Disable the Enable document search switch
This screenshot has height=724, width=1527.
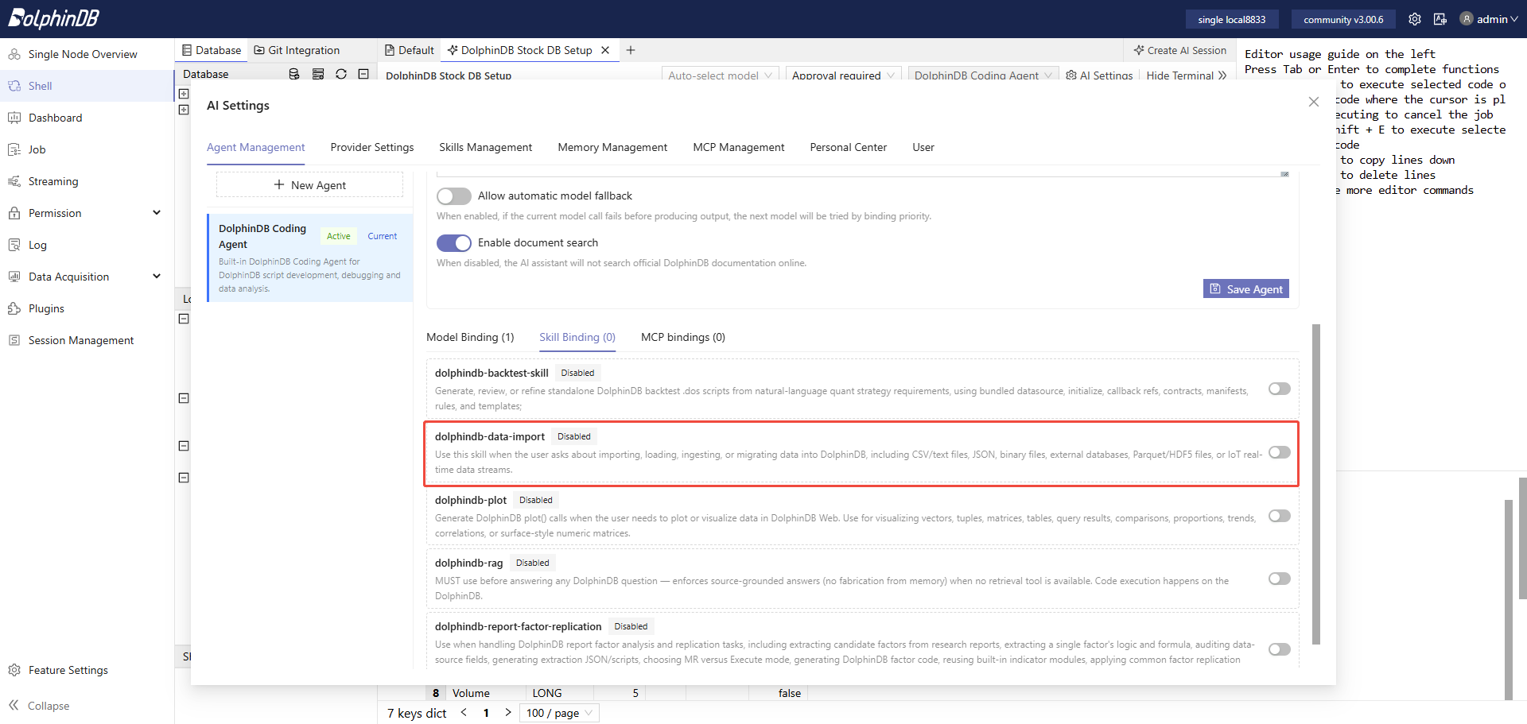click(x=454, y=242)
